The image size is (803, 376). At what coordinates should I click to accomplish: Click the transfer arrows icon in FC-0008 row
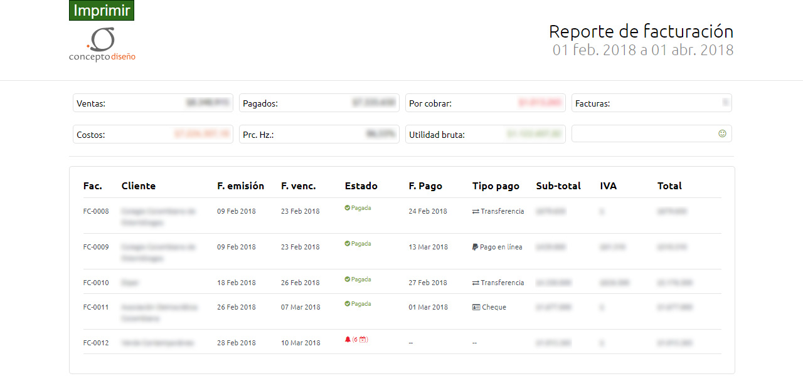pos(476,212)
